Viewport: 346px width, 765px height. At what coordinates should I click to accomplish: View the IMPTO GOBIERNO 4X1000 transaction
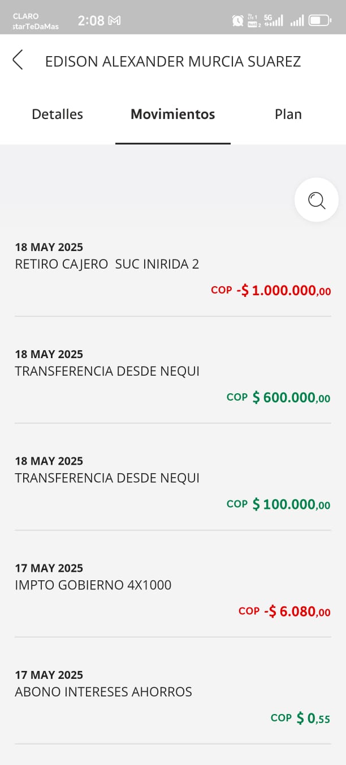point(93,585)
